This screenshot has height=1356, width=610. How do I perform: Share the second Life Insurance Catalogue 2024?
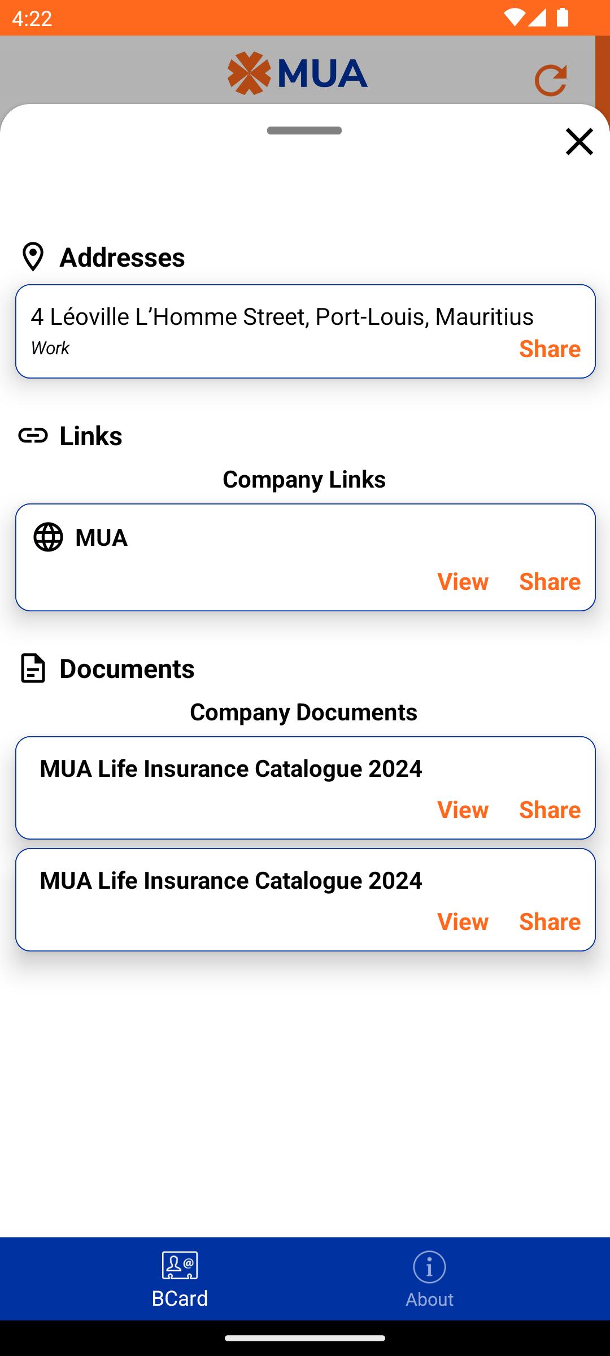[x=550, y=922]
